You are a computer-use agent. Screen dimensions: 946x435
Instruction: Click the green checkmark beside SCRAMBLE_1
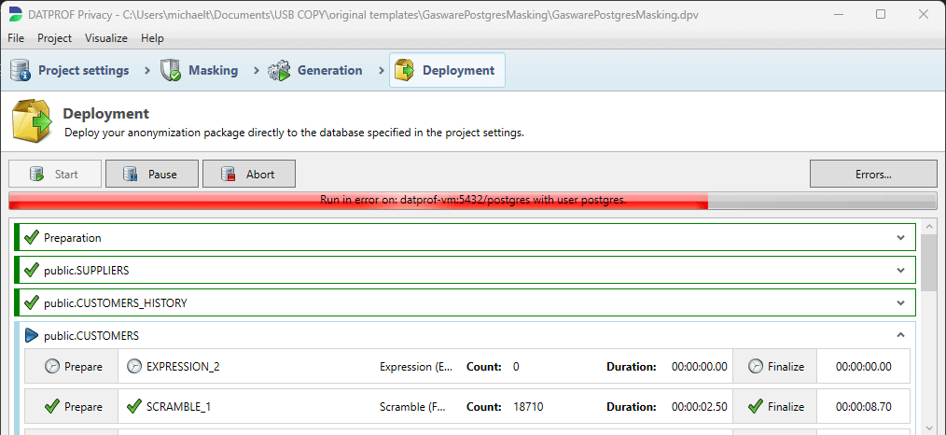tap(134, 407)
